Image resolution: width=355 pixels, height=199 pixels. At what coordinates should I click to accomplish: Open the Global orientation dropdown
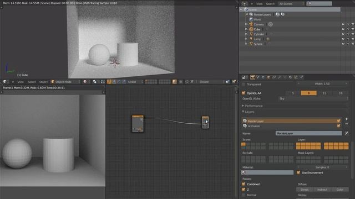click(135, 82)
